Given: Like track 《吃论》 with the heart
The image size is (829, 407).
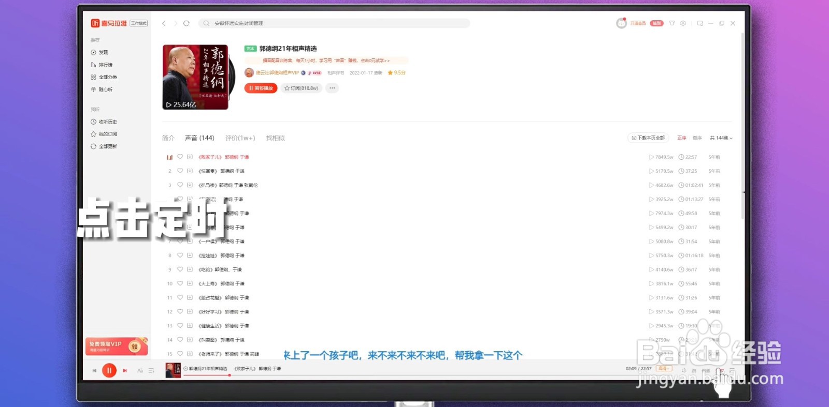Looking at the screenshot, I should coord(180,269).
